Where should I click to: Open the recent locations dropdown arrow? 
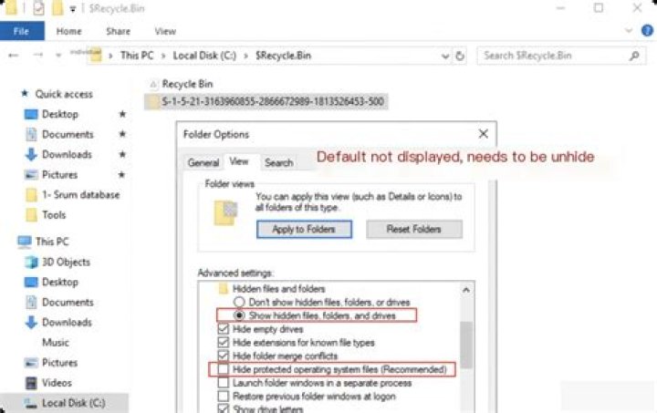(58, 56)
